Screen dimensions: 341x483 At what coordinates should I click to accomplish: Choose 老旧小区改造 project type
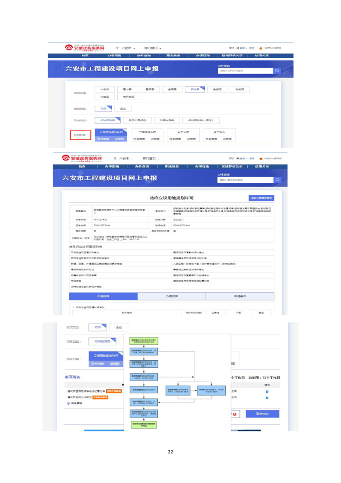pyautogui.click(x=137, y=120)
